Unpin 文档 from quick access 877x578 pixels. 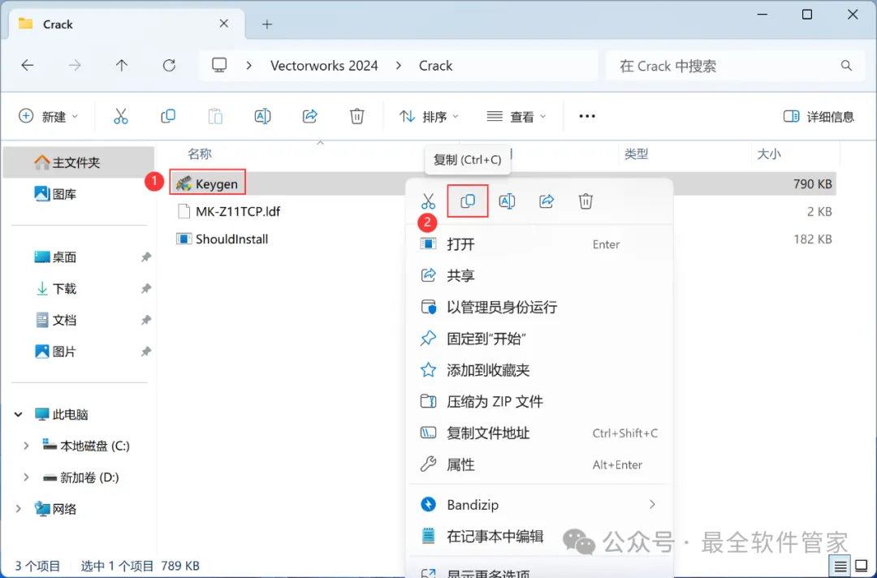145,320
